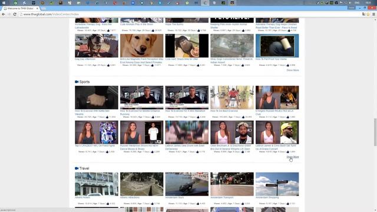Open the Amsterdam Transport title link
Viewport: 377px width, 212px height.
[222, 197]
